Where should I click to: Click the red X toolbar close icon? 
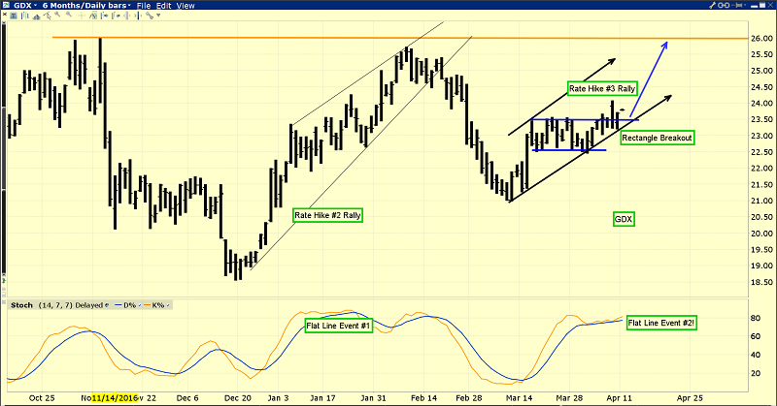pyautogui.click(x=5, y=15)
